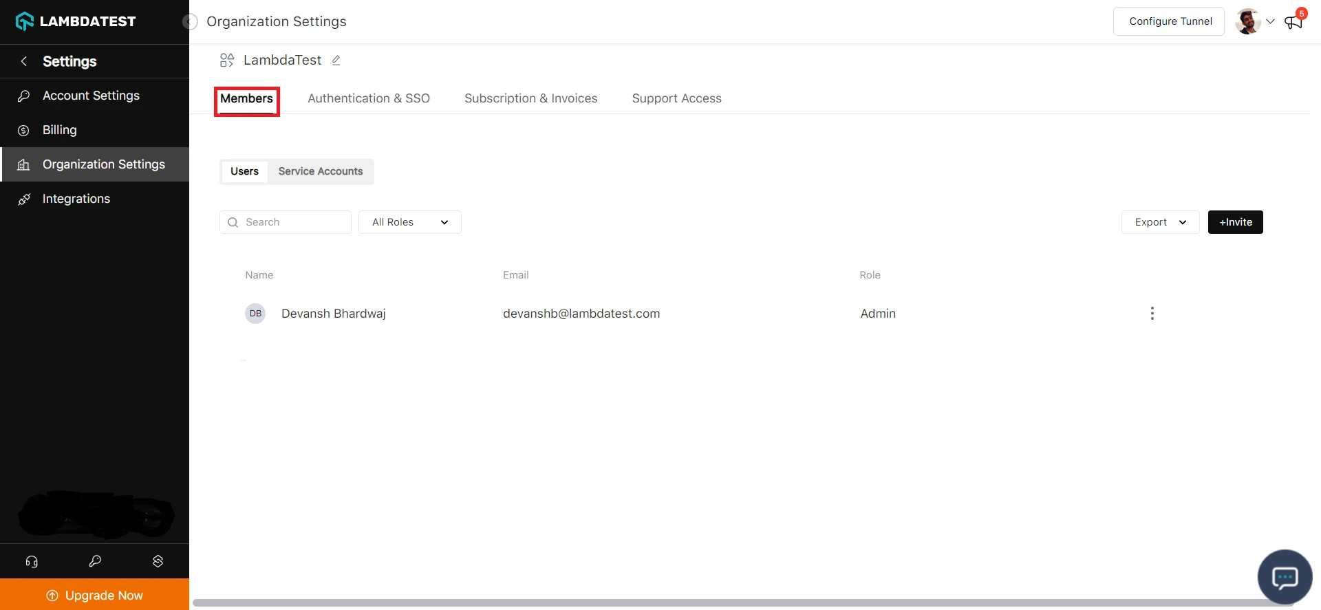
Task: Expand the profile avatar menu
Action: tap(1254, 21)
